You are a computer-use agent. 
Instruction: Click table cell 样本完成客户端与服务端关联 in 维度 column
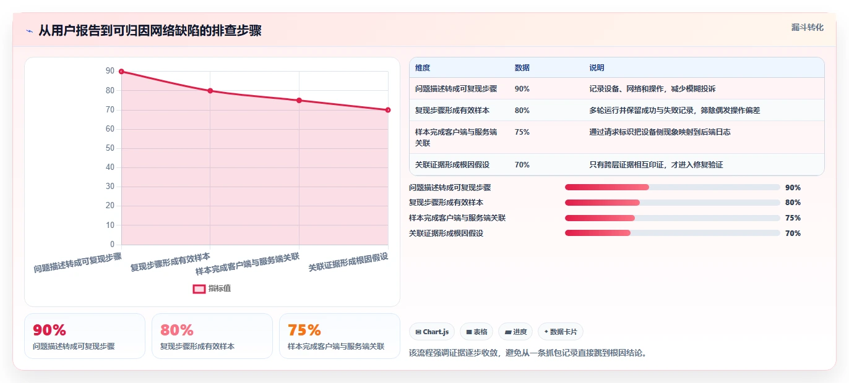(x=456, y=137)
